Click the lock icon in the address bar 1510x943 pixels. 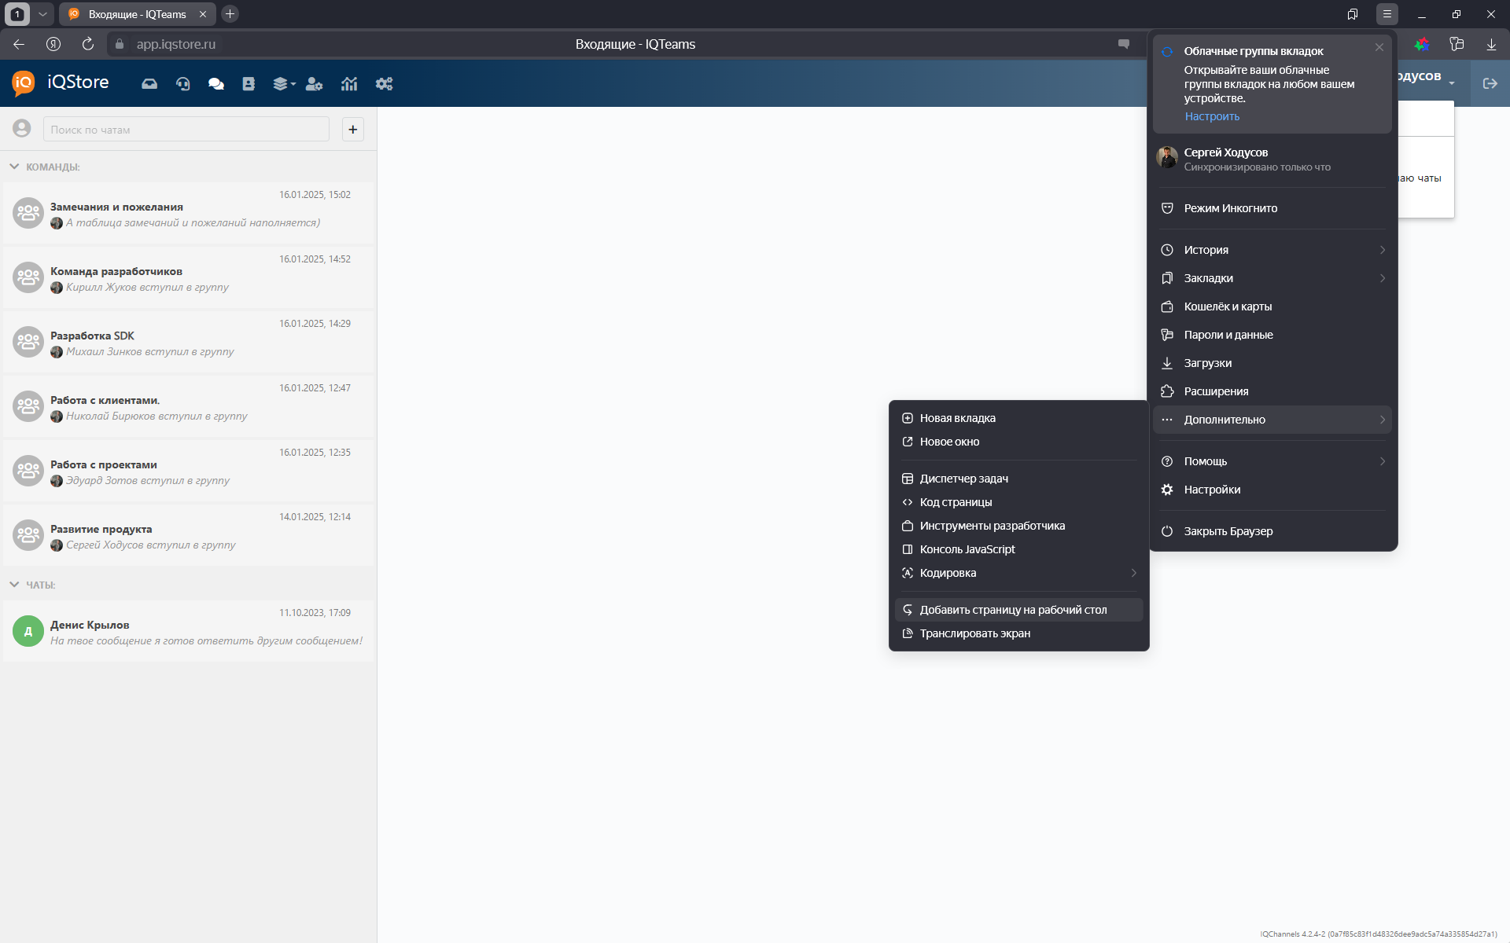pos(120,44)
